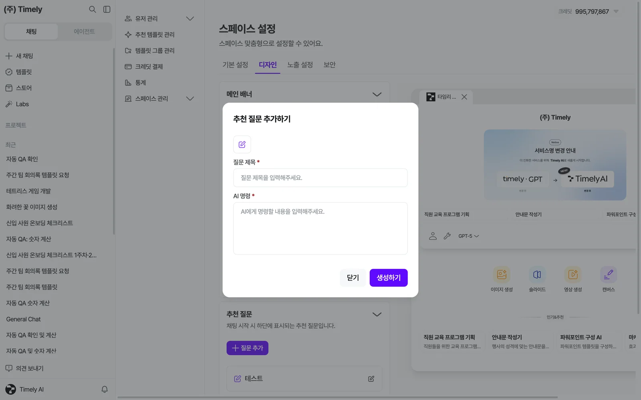The height and width of the screenshot is (400, 641).
Task: Click the edit icon on 테스트 row
Action: point(371,378)
